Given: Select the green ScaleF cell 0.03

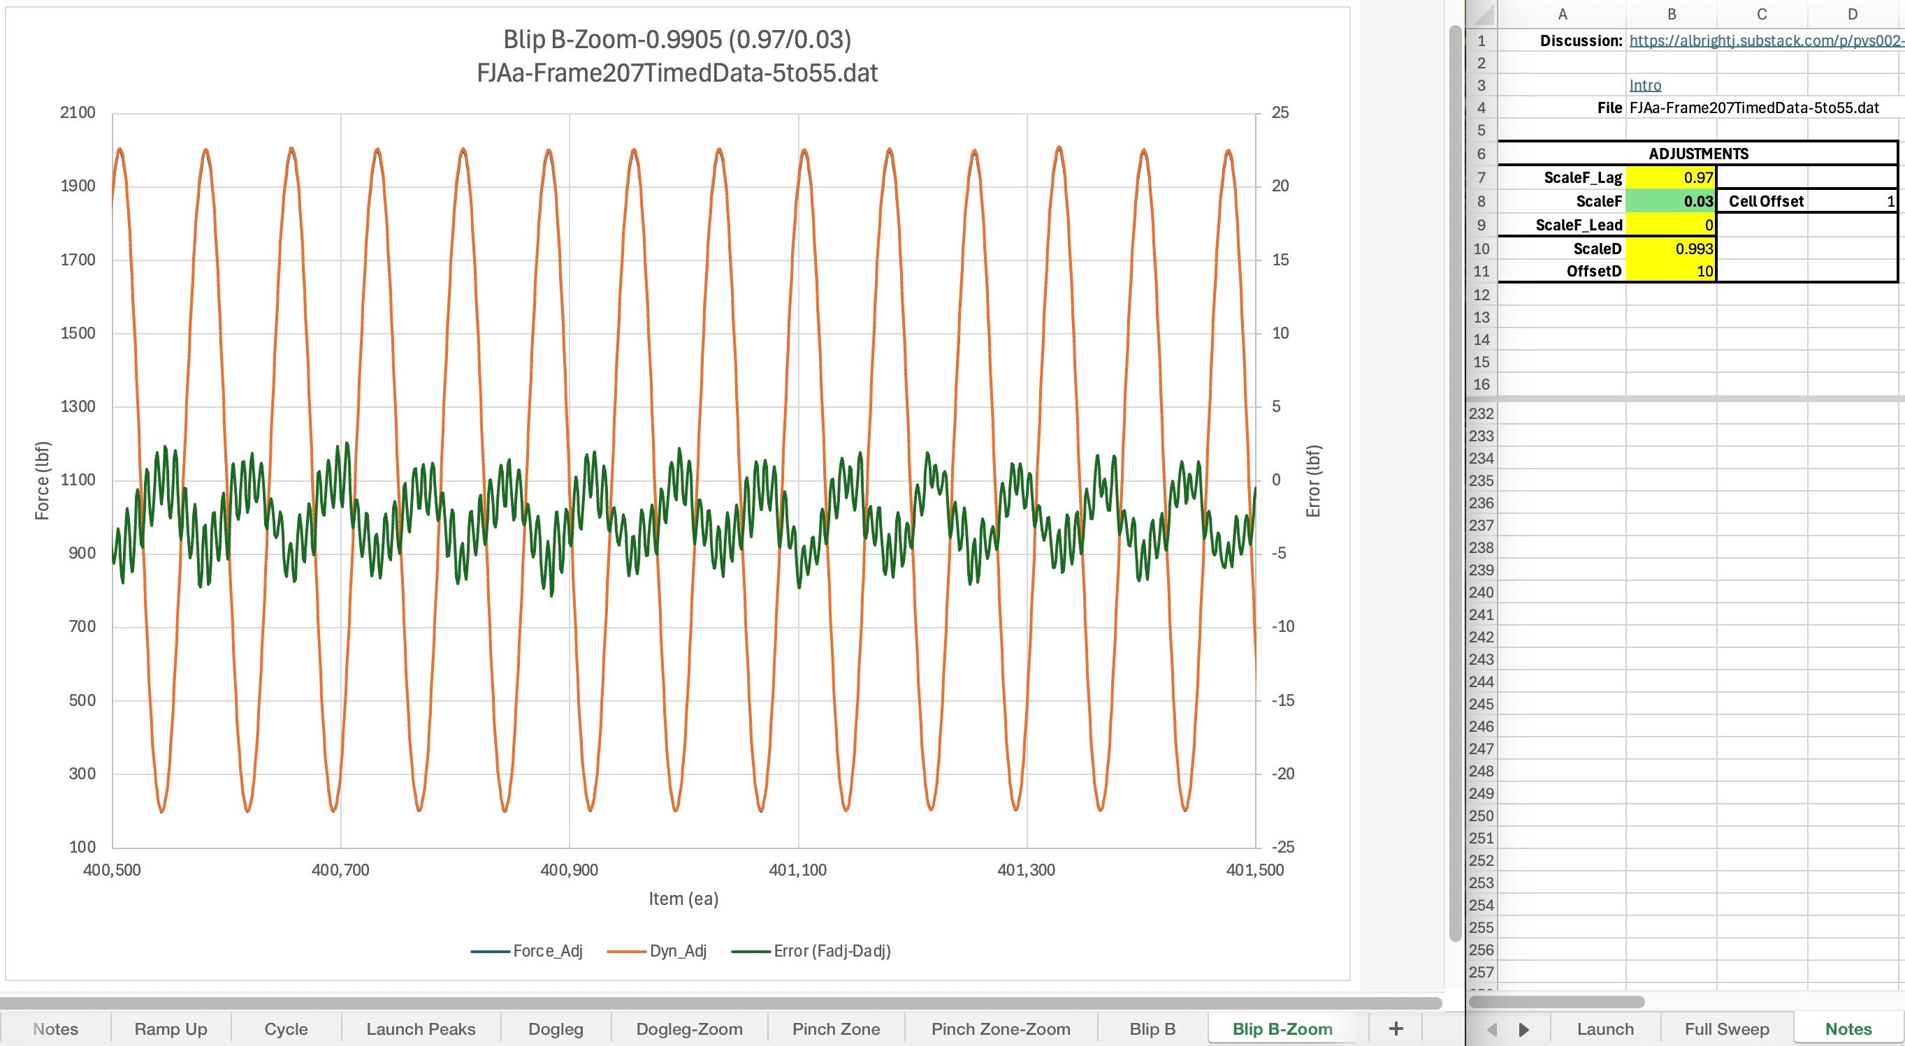Looking at the screenshot, I should pyautogui.click(x=1671, y=201).
